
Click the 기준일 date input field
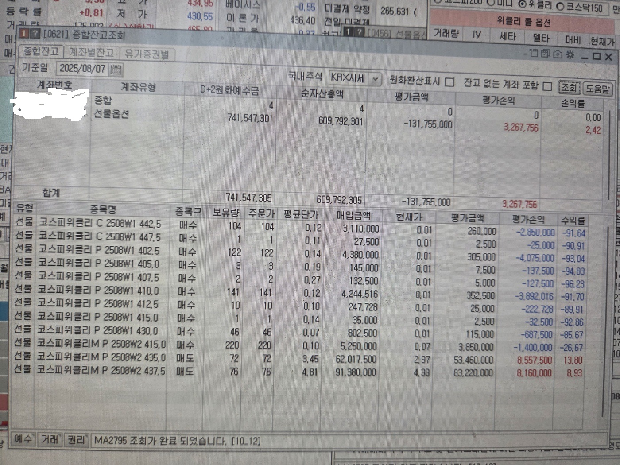coord(82,68)
